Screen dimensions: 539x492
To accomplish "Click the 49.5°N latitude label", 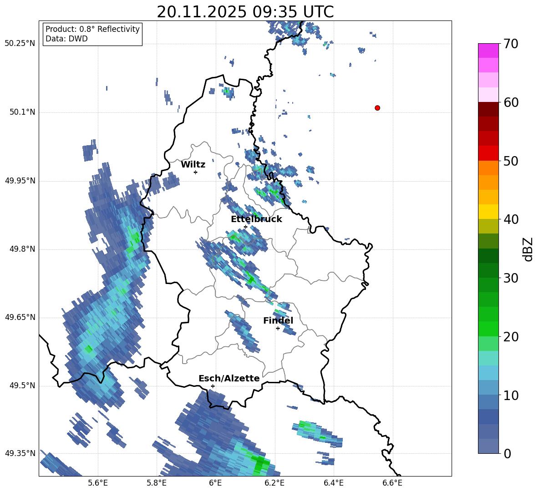I will [22, 385].
